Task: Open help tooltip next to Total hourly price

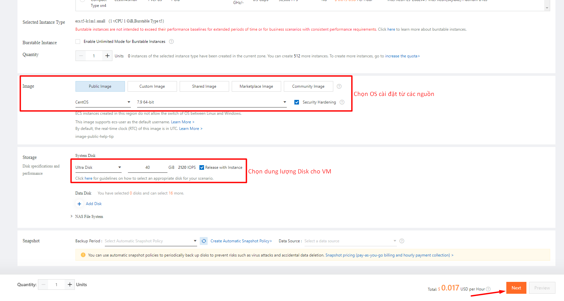Action: [488, 289]
